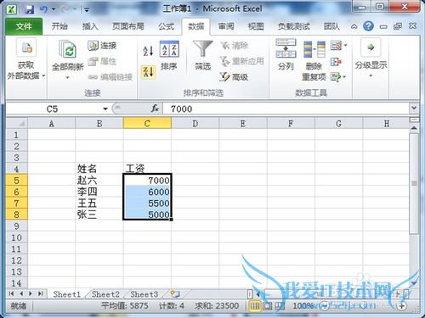The image size is (425, 318).
Task: Minimize the ribbon with caret icon
Action: tap(354, 26)
